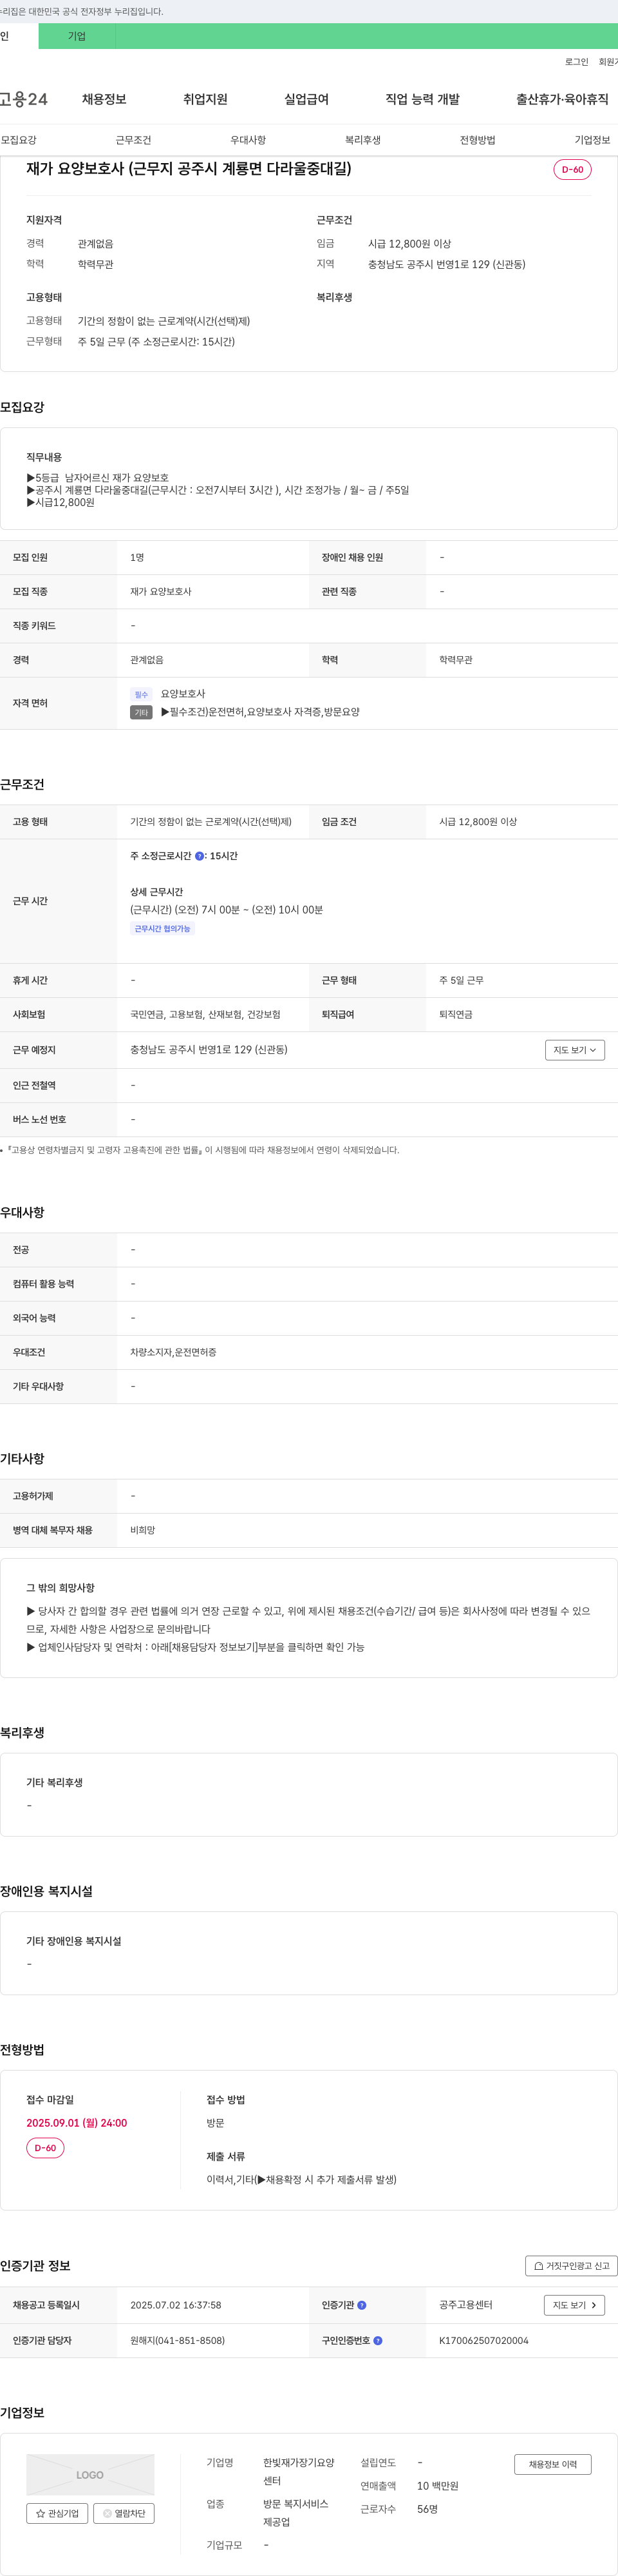Click 근로자수 value 56명
The image size is (618, 2576).
(x=427, y=2509)
